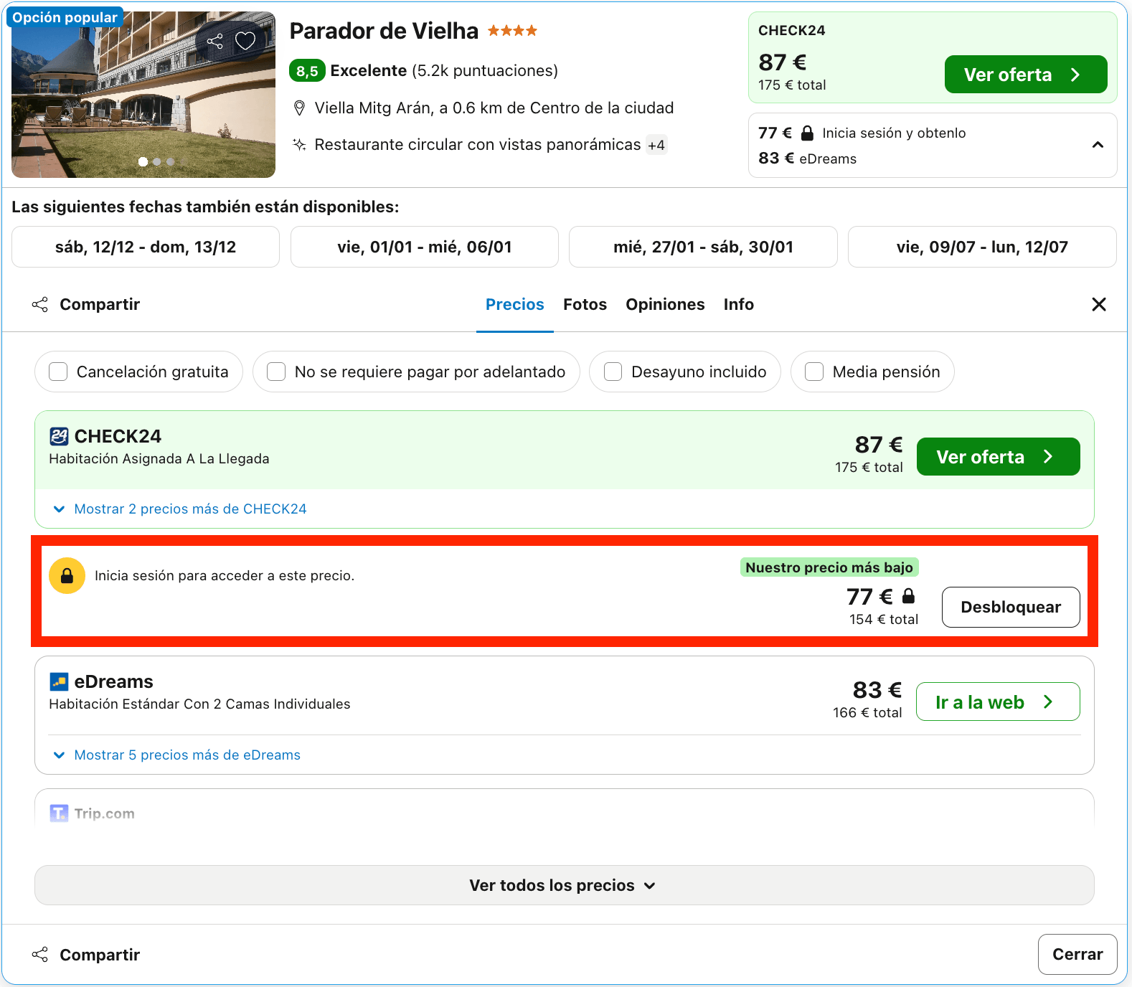Screen dimensions: 1132x987
Task: Click the share icon in the bottom footer
Action: tap(40, 955)
